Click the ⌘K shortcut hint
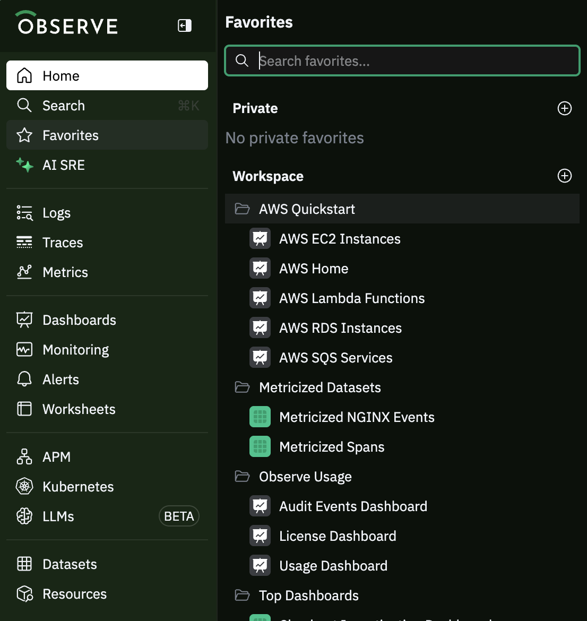The image size is (587, 621). pos(188,105)
